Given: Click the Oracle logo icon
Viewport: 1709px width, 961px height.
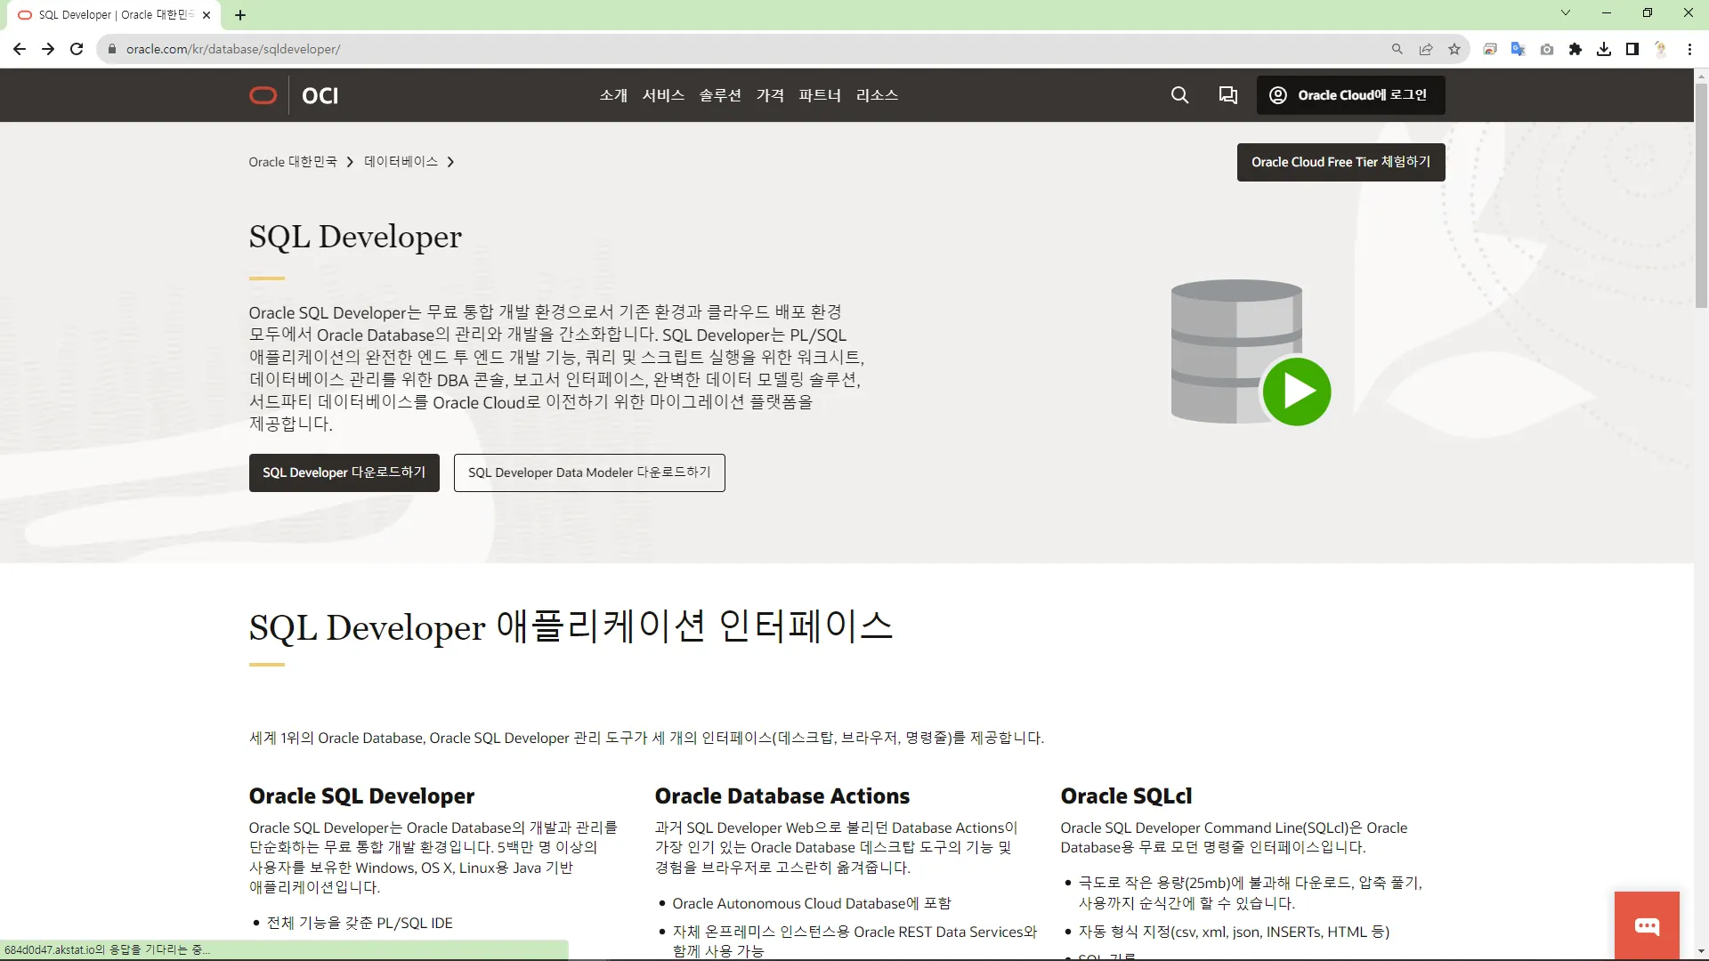Looking at the screenshot, I should pyautogui.click(x=263, y=95).
